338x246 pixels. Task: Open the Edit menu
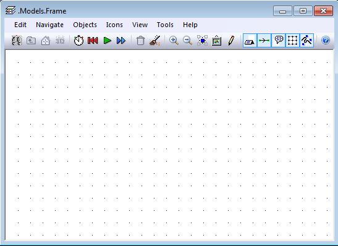(20, 25)
